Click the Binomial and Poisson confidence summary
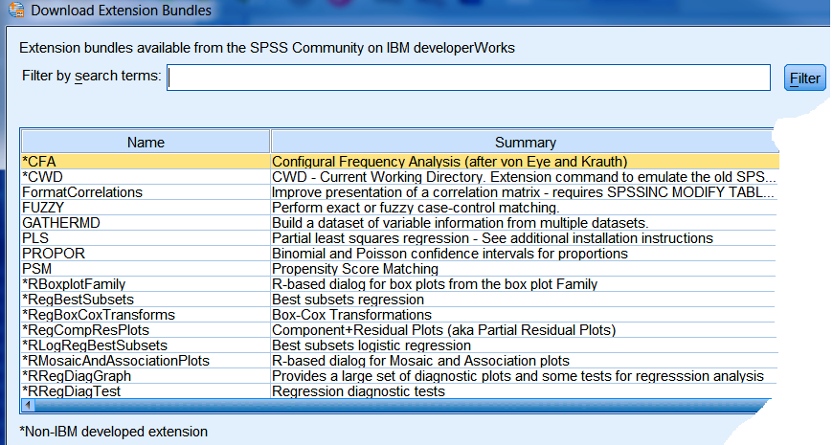 click(450, 254)
